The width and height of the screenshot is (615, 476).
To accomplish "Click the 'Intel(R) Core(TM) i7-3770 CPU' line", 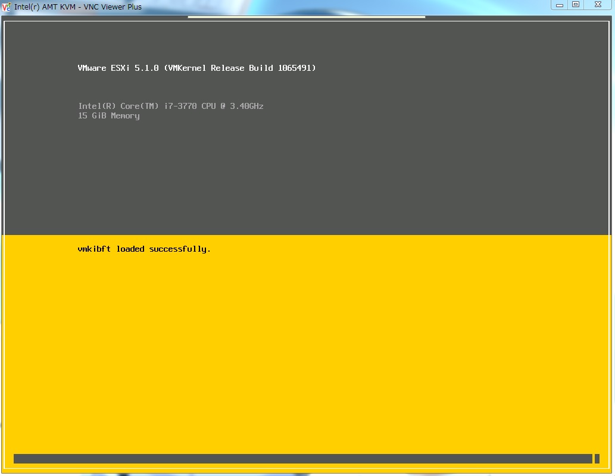I will [x=171, y=106].
